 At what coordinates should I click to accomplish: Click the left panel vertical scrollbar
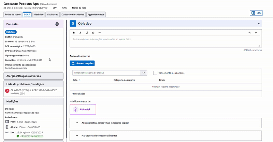coord(67,79)
